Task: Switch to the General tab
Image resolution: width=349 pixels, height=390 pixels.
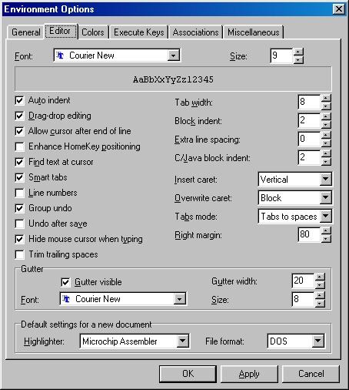Action: click(25, 32)
